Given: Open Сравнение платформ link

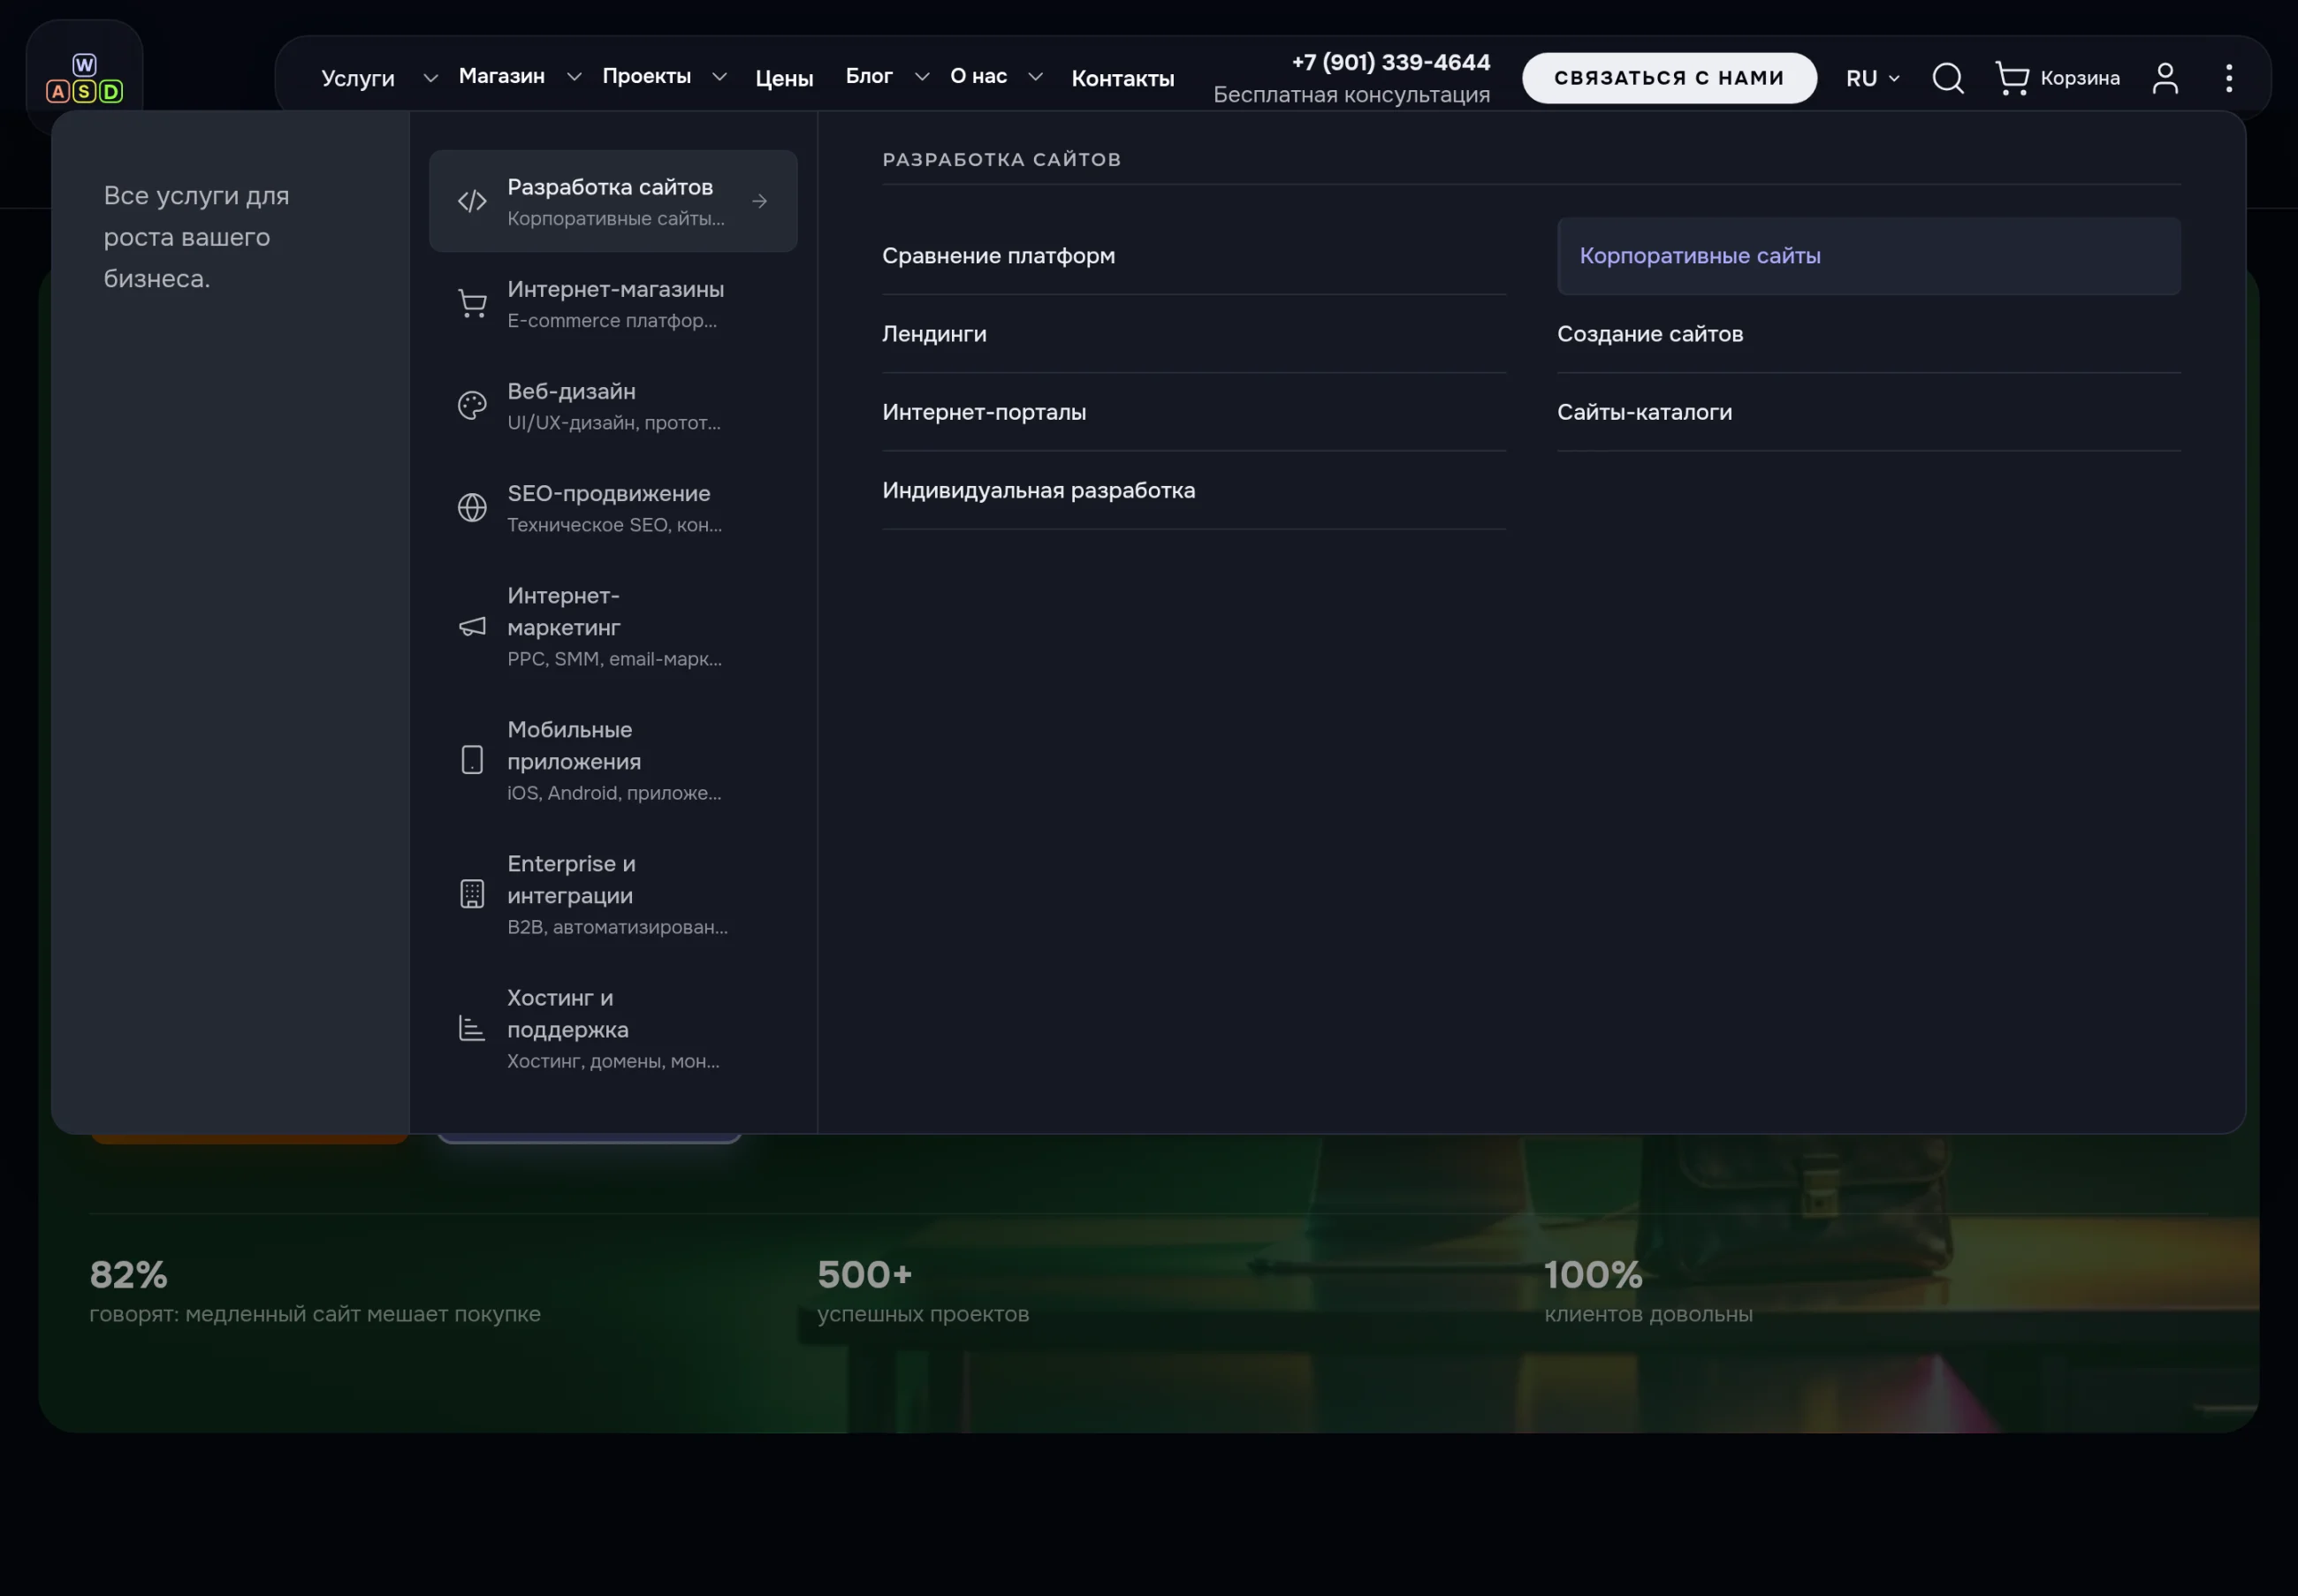Looking at the screenshot, I should [x=1194, y=256].
